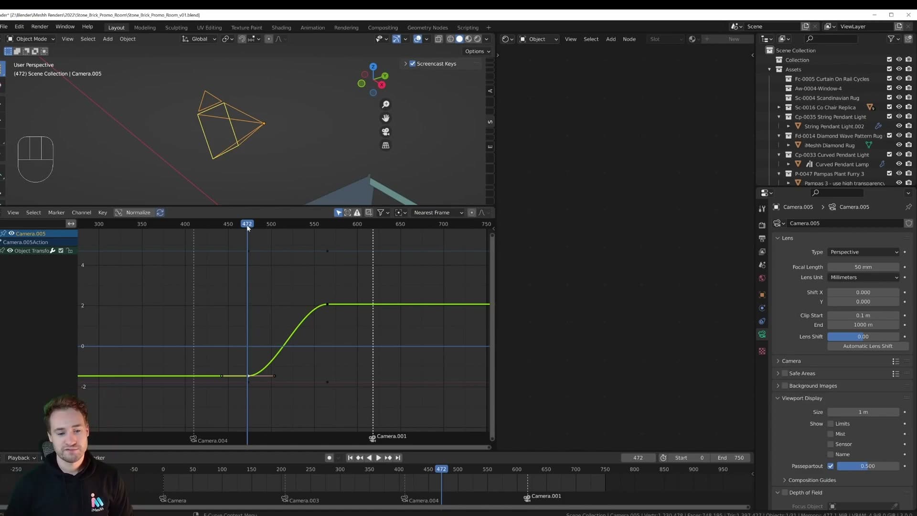Screen dimensions: 917x516
Task: Enable the Limits checkbox under Show
Action: 831,424
